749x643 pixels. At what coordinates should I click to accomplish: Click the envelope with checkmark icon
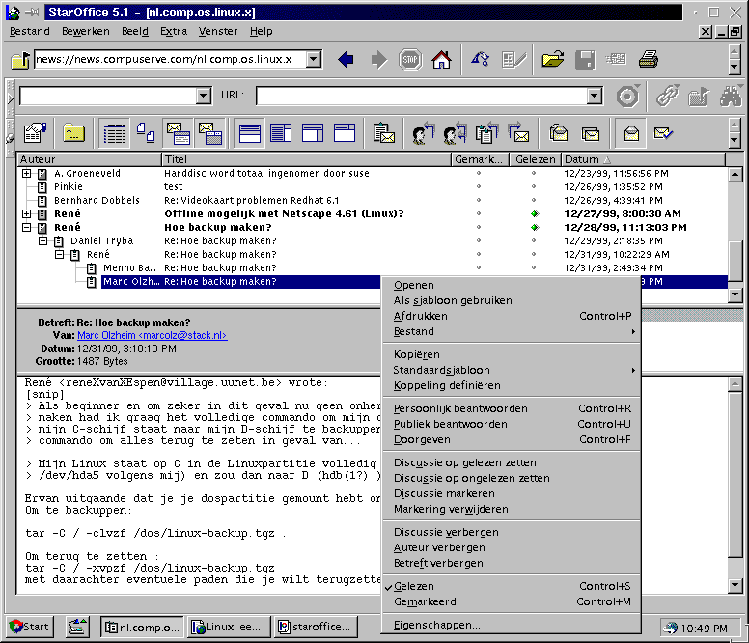[663, 134]
